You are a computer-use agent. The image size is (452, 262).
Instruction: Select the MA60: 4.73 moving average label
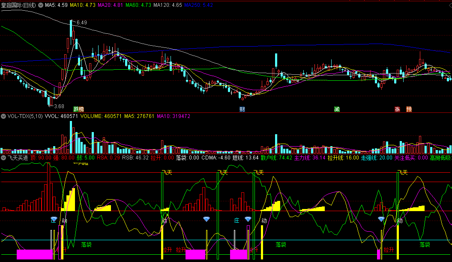138,5
